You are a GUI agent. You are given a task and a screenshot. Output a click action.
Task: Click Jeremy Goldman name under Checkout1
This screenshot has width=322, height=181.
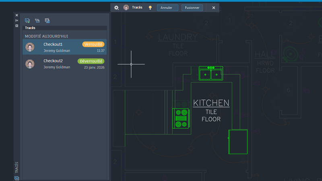tap(57, 51)
